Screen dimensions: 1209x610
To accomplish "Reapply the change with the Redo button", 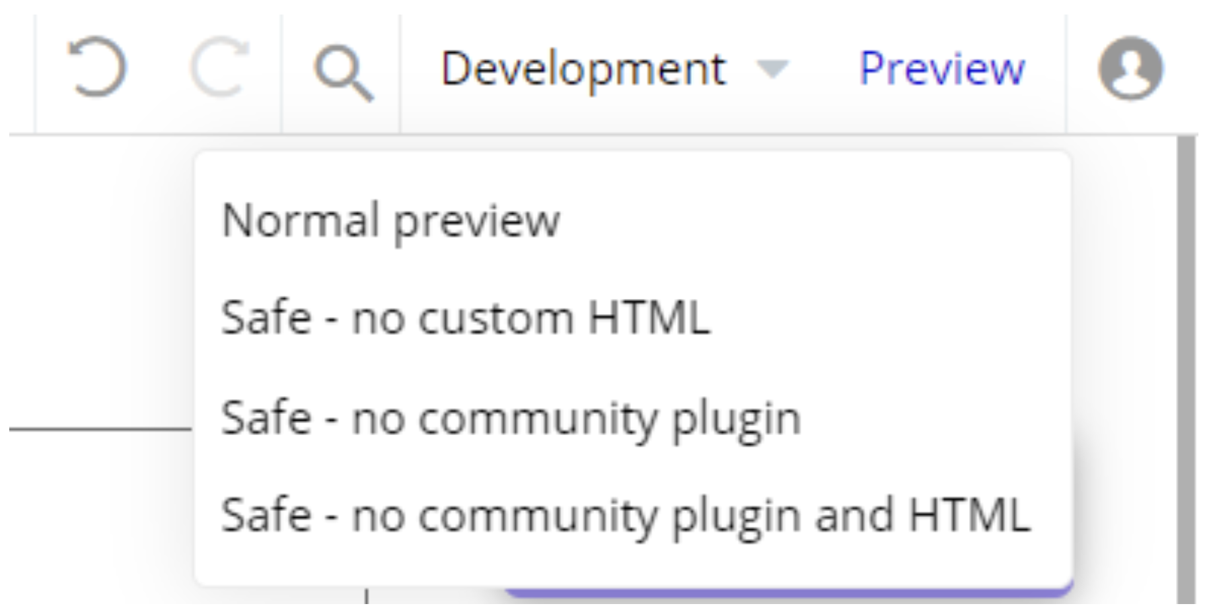I will 219,68.
